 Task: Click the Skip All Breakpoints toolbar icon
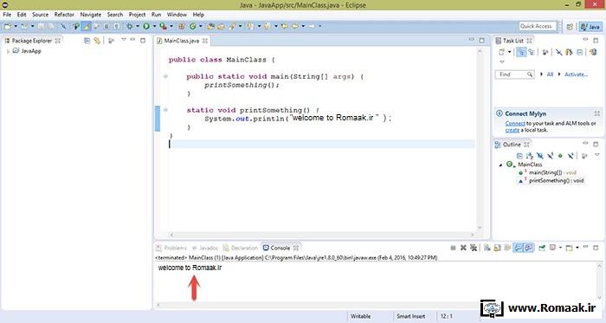pyautogui.click(x=62, y=26)
